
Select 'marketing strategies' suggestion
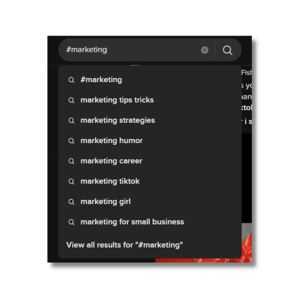coord(150,121)
